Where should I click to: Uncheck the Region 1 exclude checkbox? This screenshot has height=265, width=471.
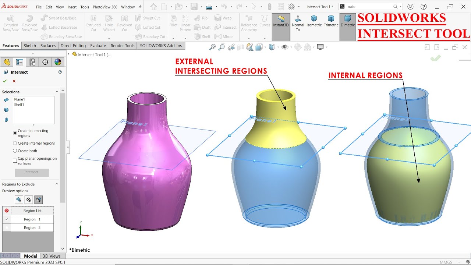coord(7,219)
